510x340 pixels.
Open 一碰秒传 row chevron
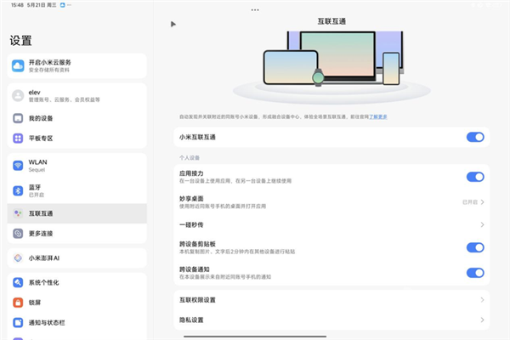(x=482, y=225)
